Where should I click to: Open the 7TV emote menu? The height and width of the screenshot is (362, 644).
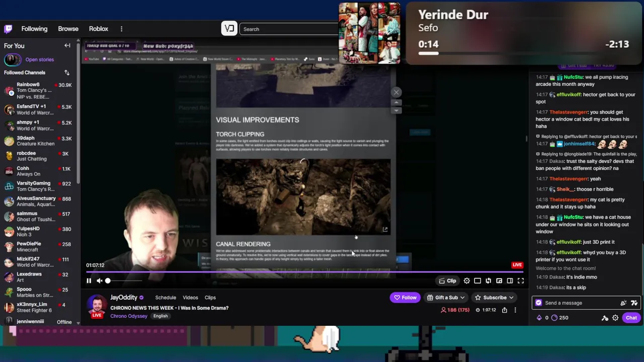634,303
